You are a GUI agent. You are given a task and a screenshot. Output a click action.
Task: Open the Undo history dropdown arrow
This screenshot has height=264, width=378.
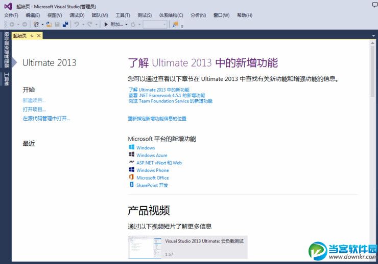(x=83, y=25)
